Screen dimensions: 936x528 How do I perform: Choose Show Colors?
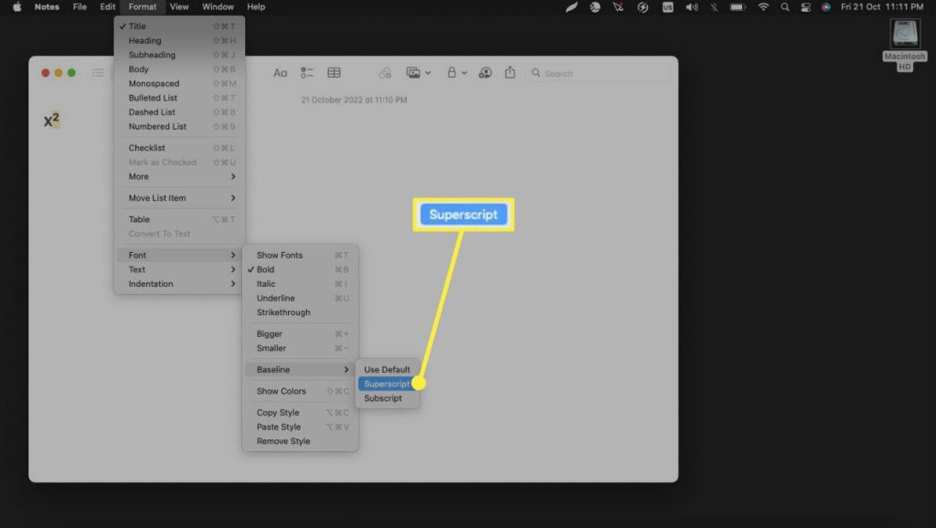[x=300, y=391]
